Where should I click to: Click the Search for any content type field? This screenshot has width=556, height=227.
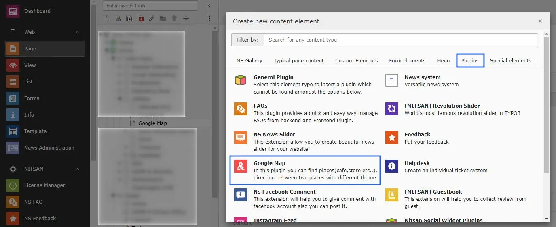pos(401,40)
